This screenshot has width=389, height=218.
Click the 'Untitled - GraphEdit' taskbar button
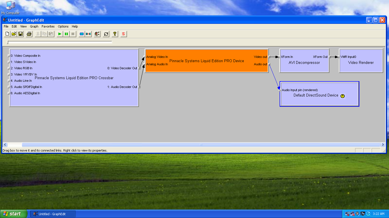[53, 214]
